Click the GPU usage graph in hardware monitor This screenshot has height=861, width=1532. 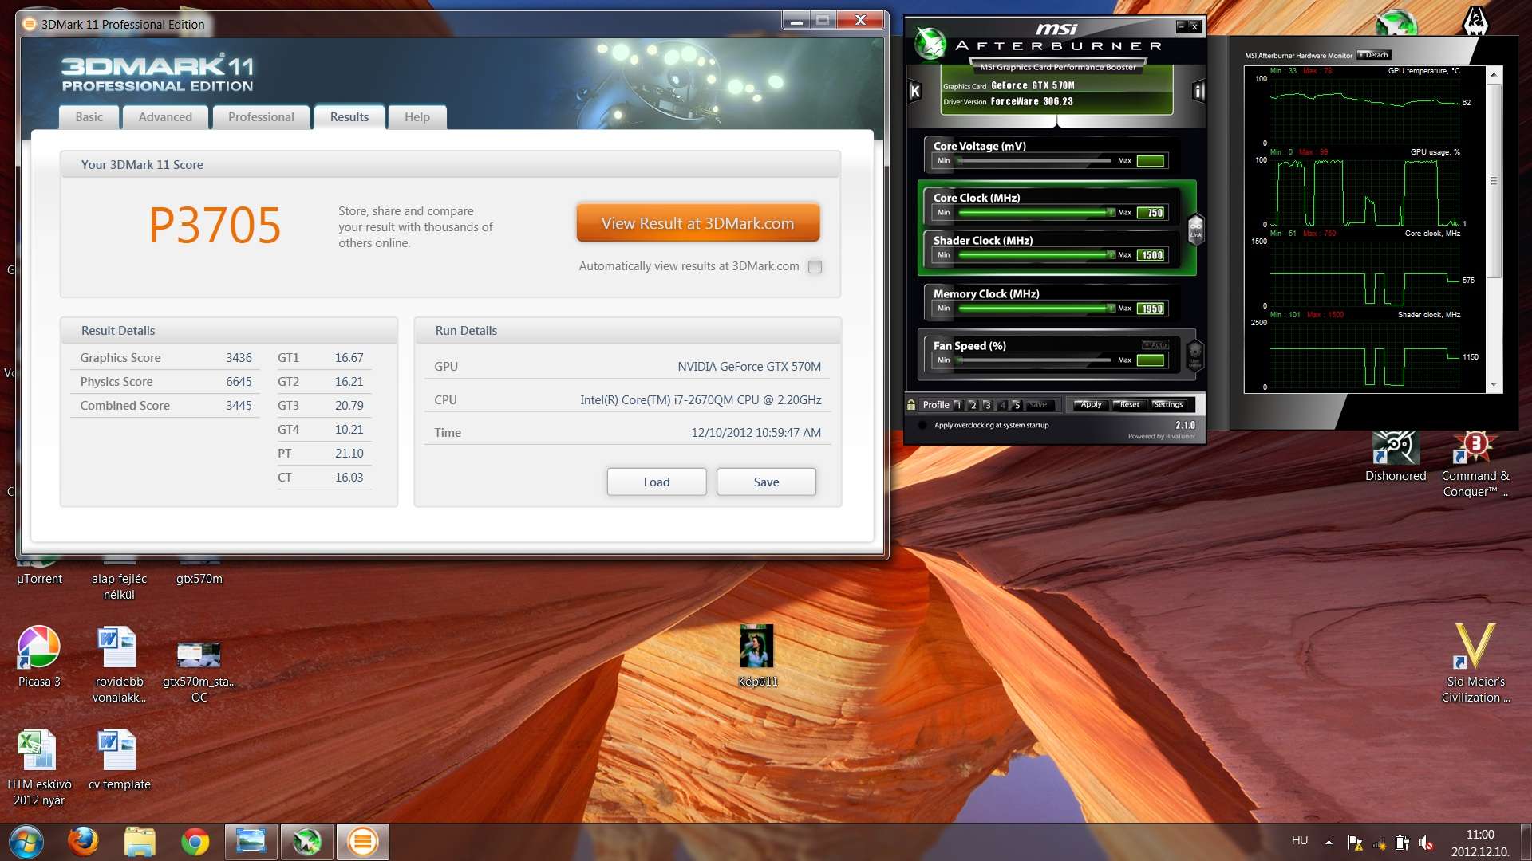coord(1365,192)
